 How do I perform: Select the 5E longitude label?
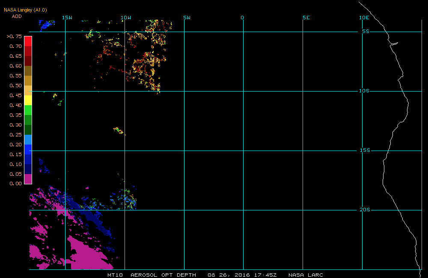[x=306, y=18]
